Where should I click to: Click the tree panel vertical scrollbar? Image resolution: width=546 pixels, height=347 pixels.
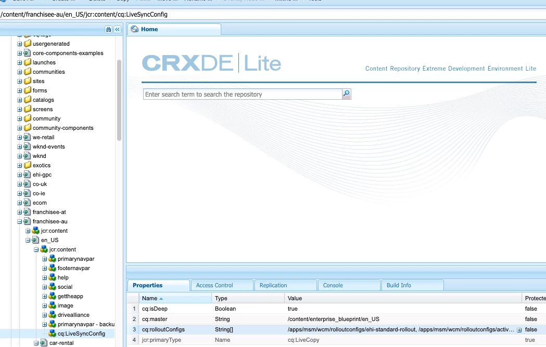119,100
